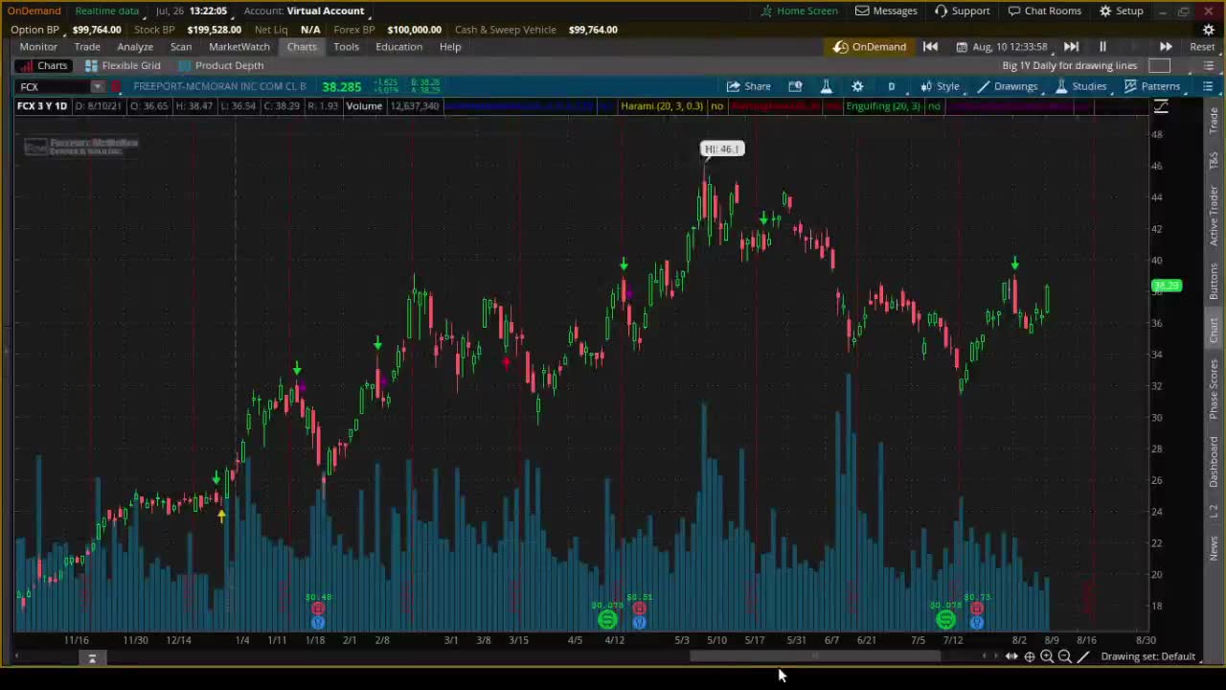Select the Charts main tab
Screen dimensions: 1226x690
302,46
